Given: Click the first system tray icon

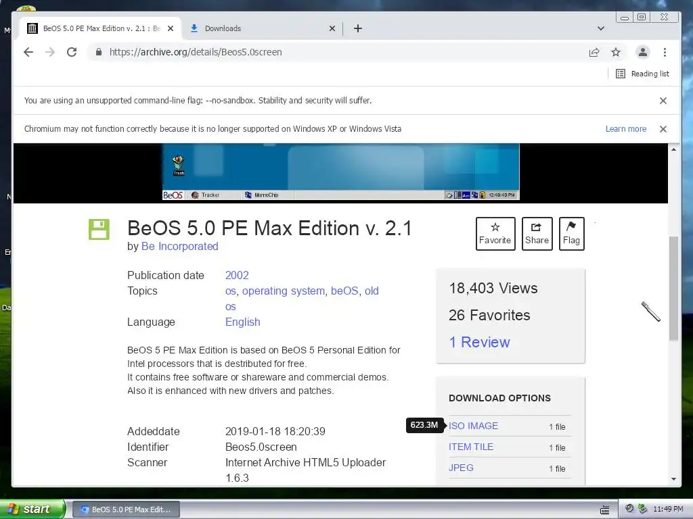Looking at the screenshot, I should point(629,509).
